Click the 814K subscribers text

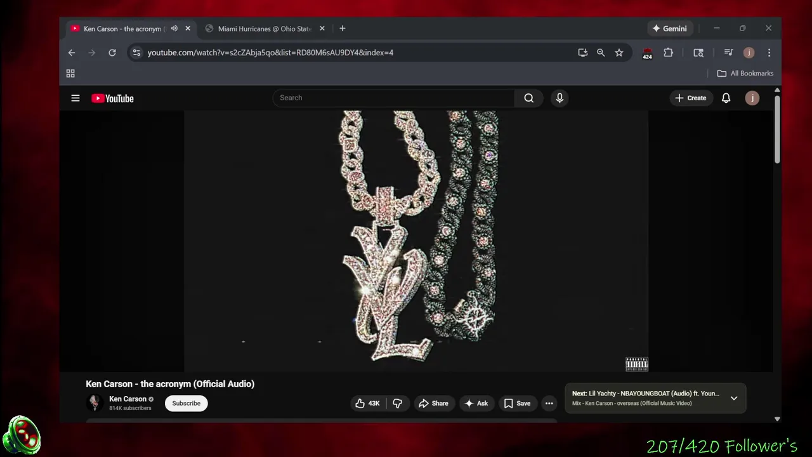tap(130, 408)
